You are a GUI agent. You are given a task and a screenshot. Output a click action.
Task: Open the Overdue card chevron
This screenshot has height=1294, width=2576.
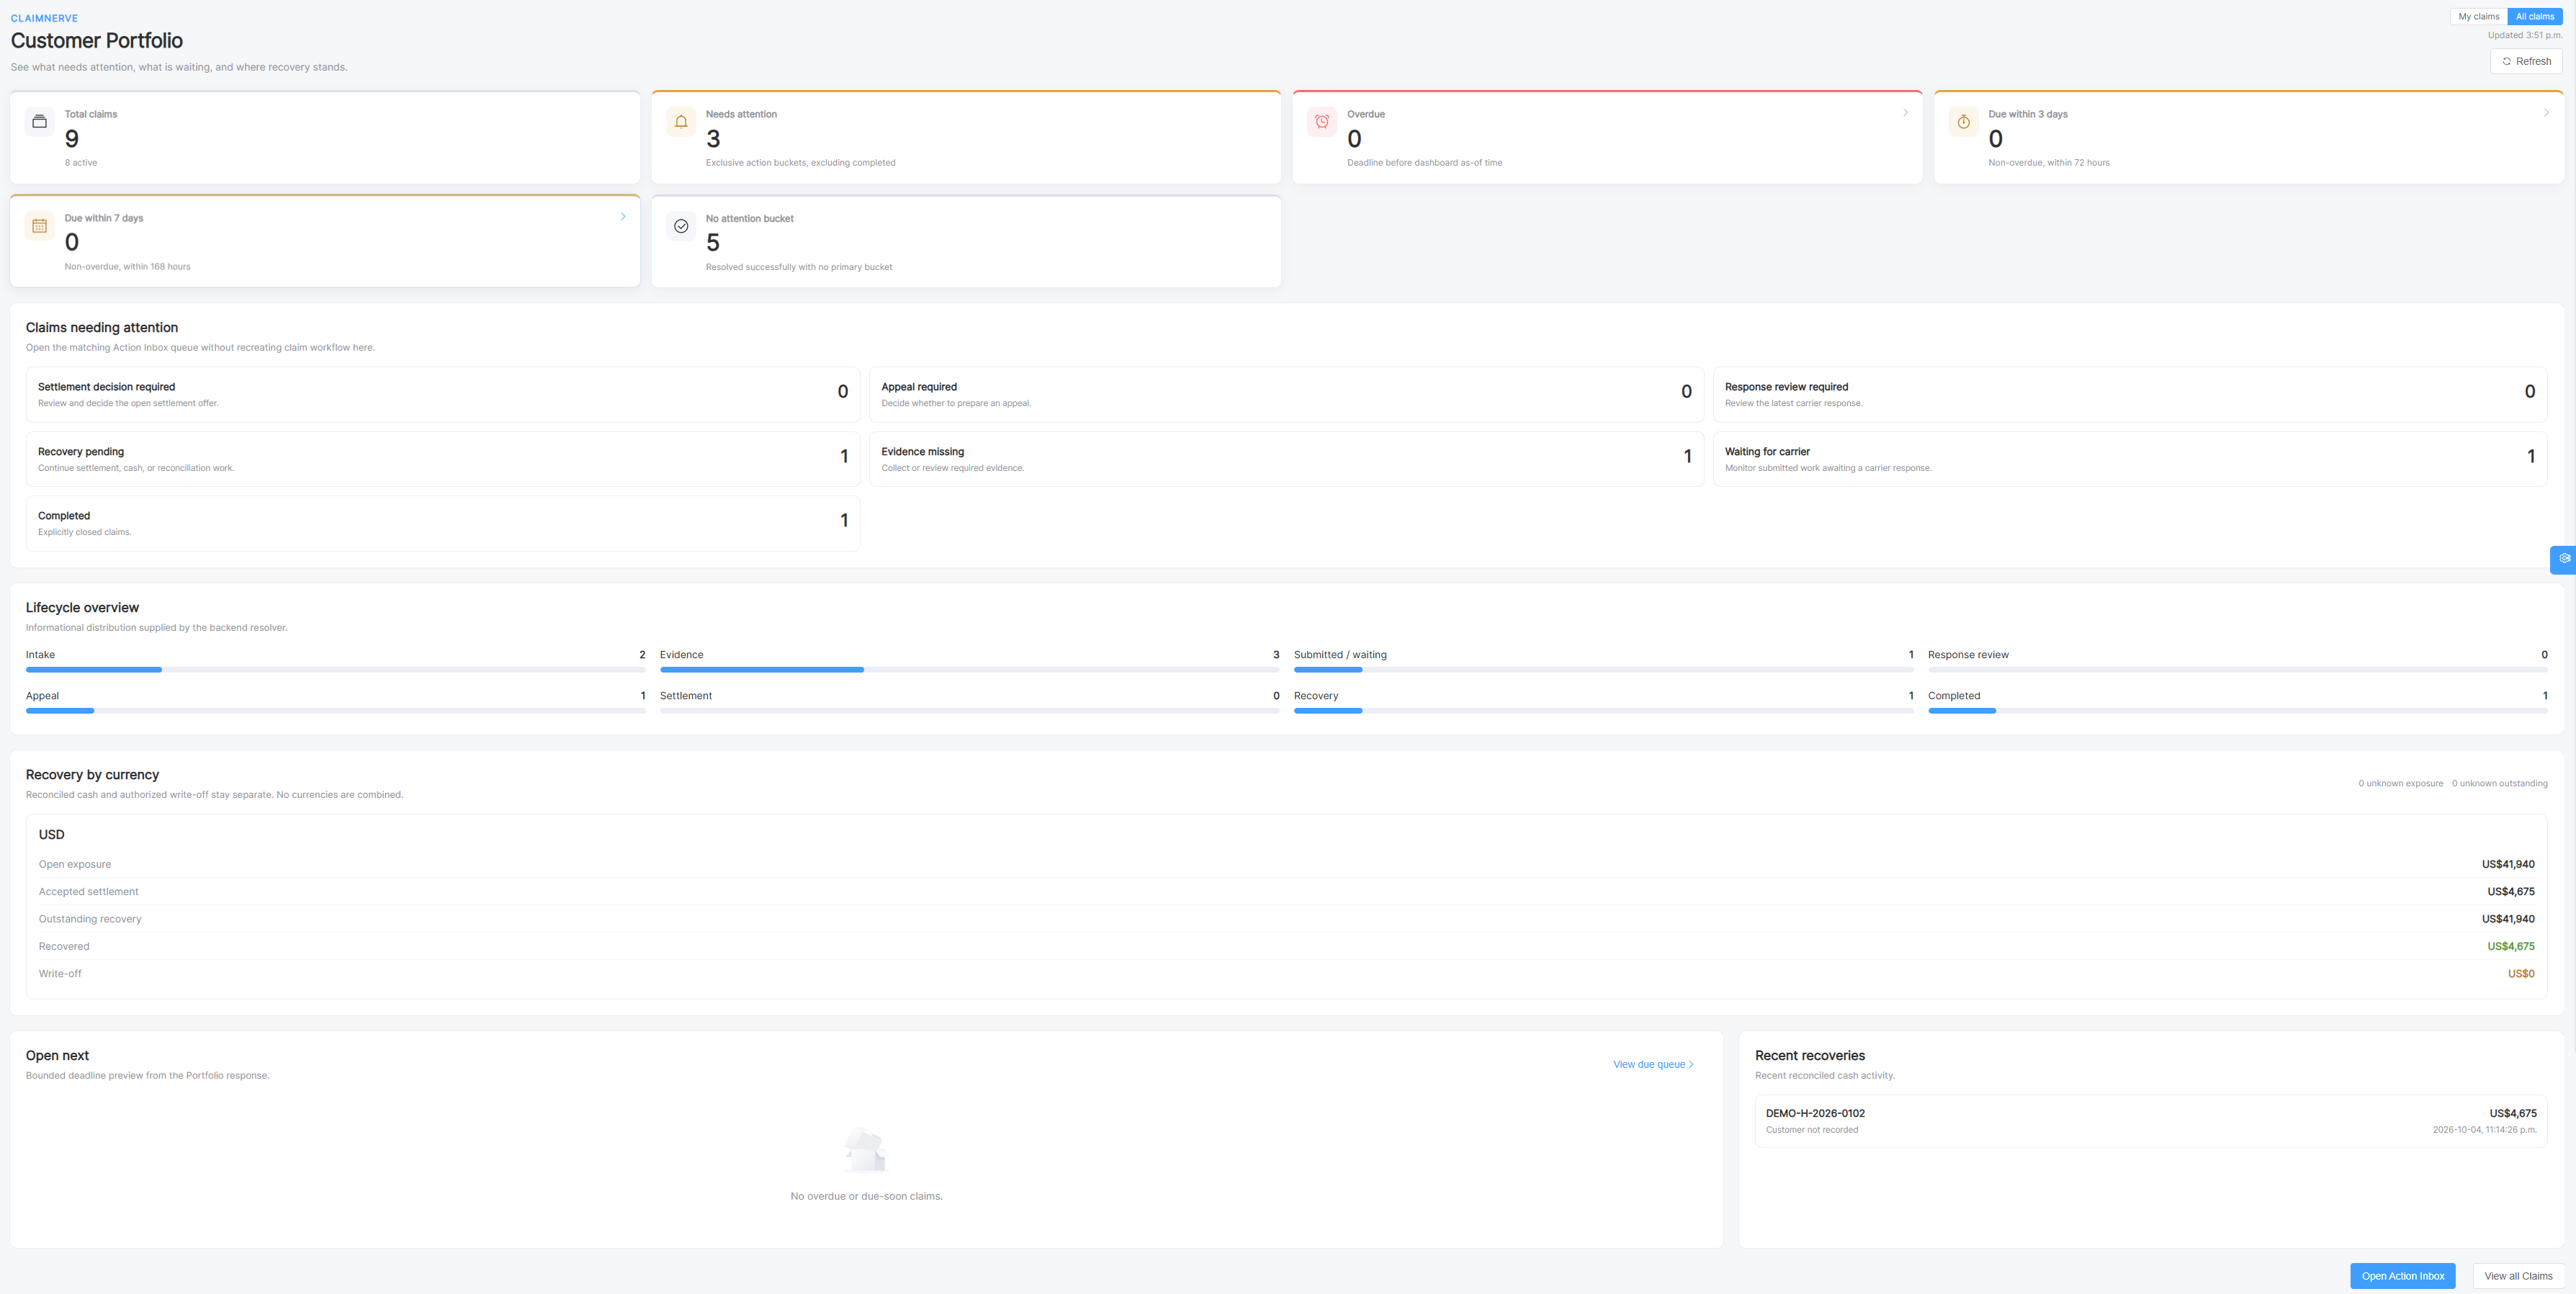click(1905, 113)
